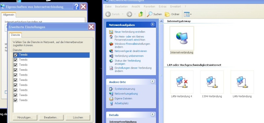This screenshot has height=123, width=264.
Task: Uncheck the third Teredo checkbox
Action: [16, 65]
